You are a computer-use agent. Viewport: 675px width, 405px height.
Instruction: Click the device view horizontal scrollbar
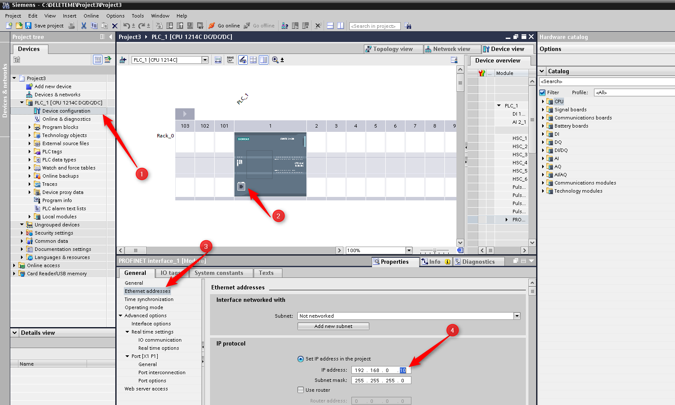231,250
